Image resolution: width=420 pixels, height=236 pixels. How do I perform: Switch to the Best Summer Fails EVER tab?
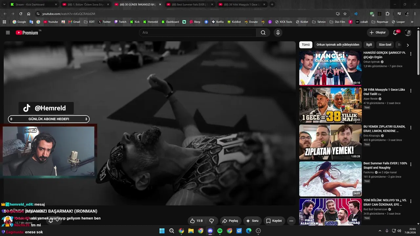[189, 5]
